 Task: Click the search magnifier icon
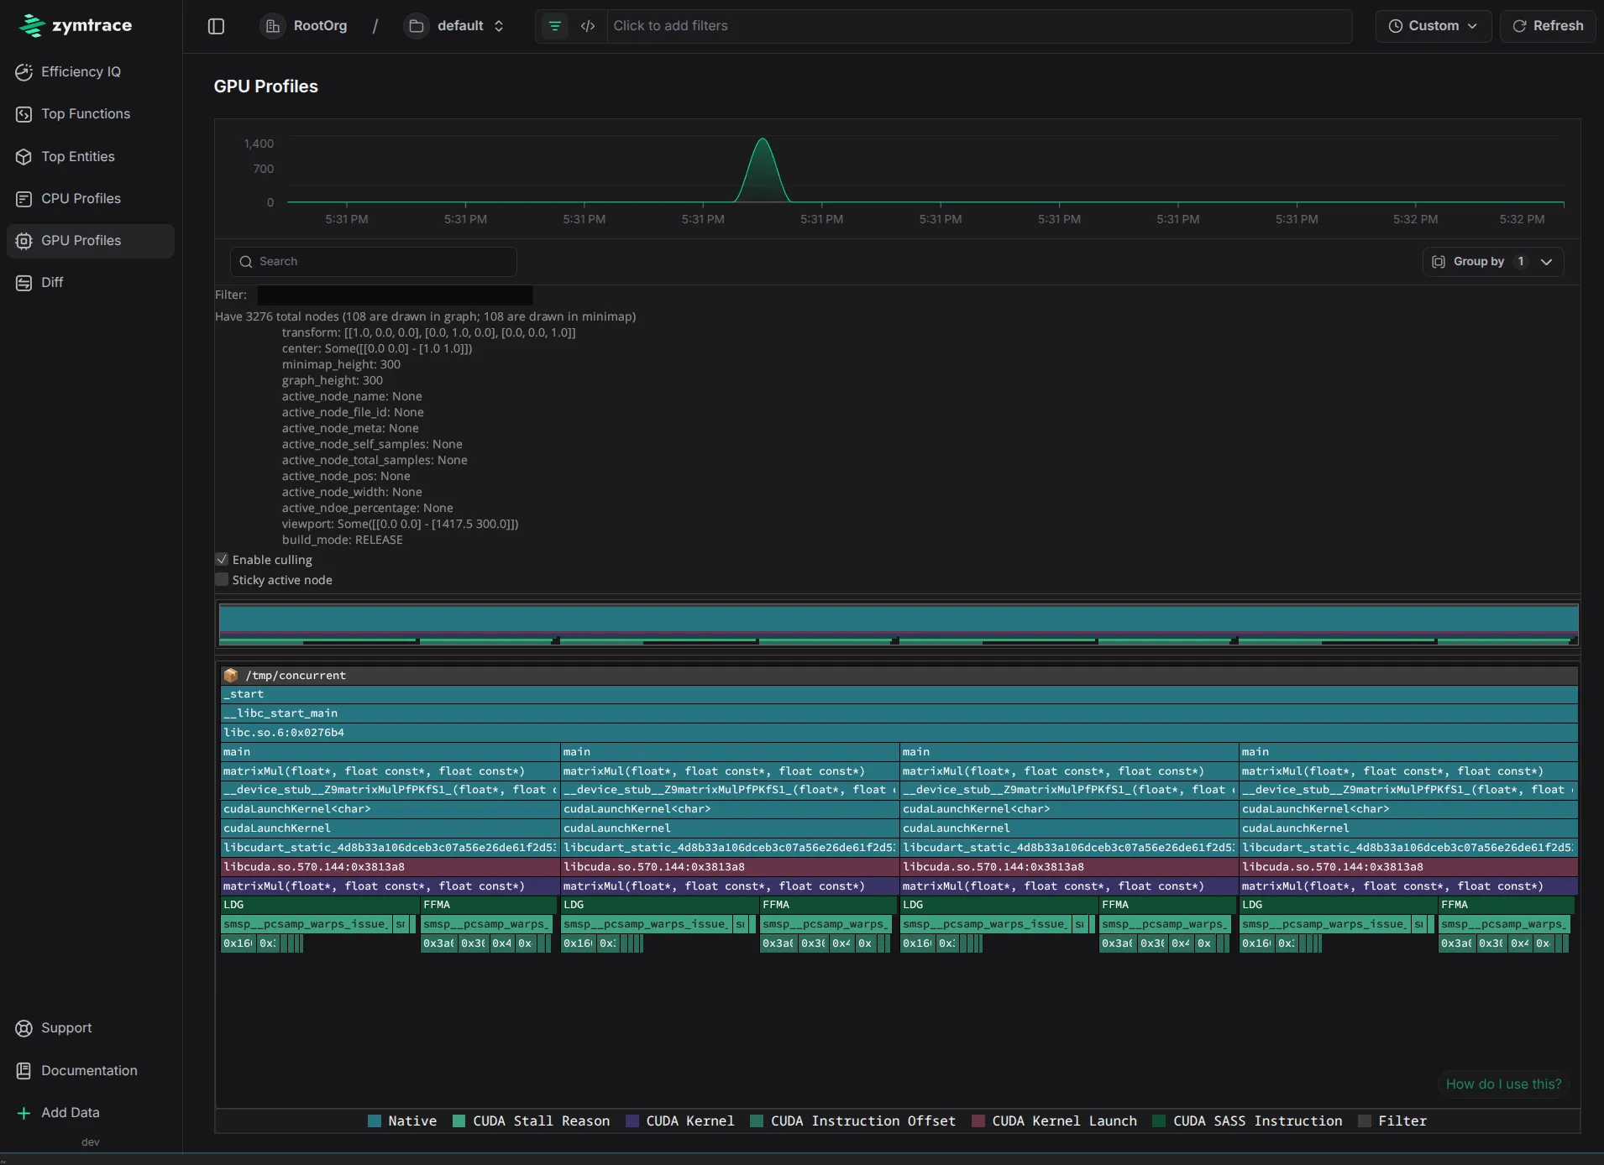click(246, 262)
